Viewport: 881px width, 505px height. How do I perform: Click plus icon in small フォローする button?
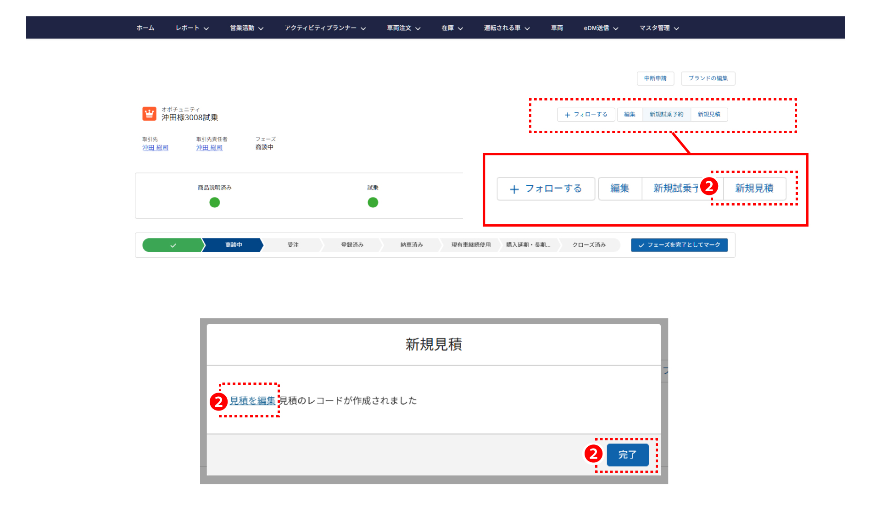point(567,115)
